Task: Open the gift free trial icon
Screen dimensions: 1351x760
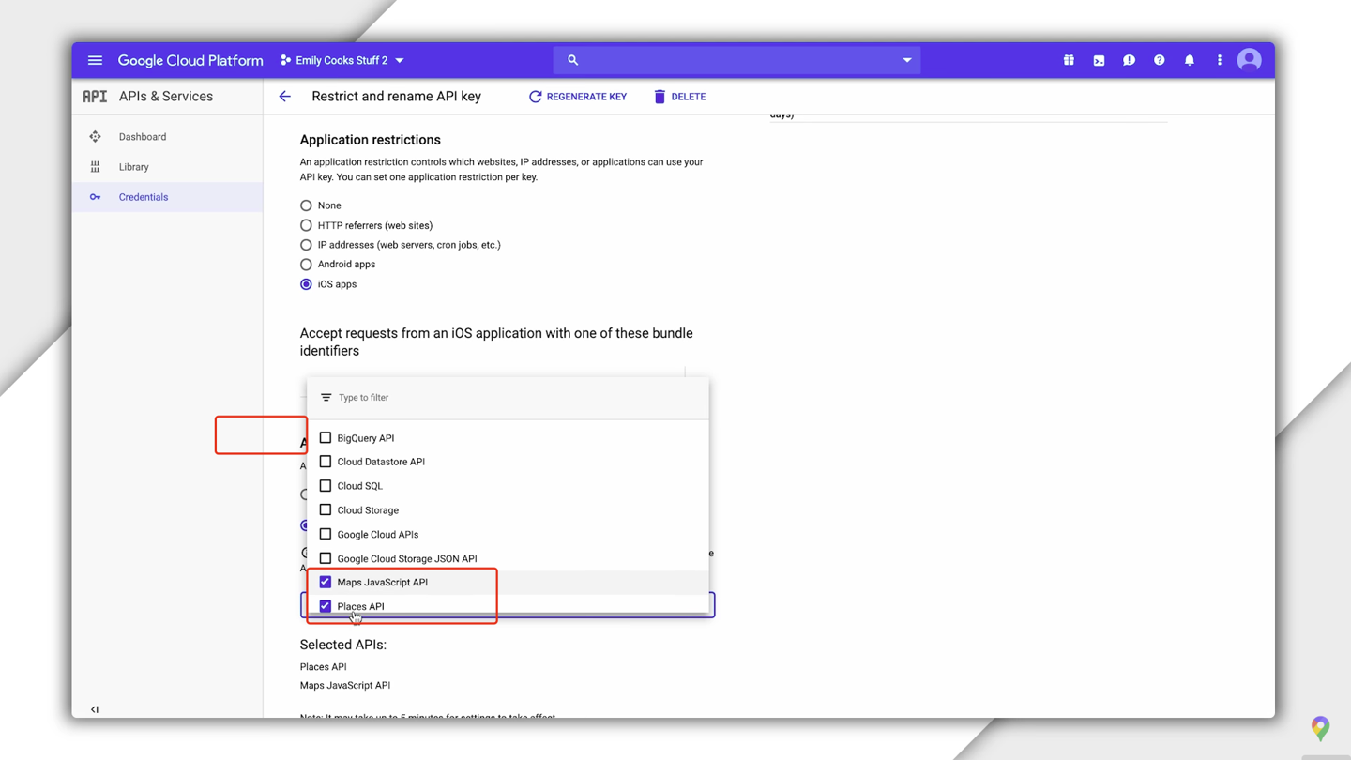Action: click(x=1069, y=60)
